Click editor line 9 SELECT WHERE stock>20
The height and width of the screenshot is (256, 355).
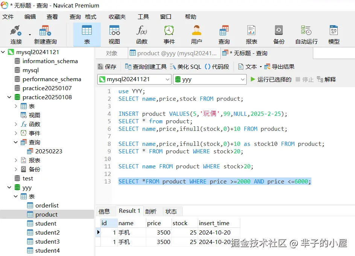pos(181,151)
